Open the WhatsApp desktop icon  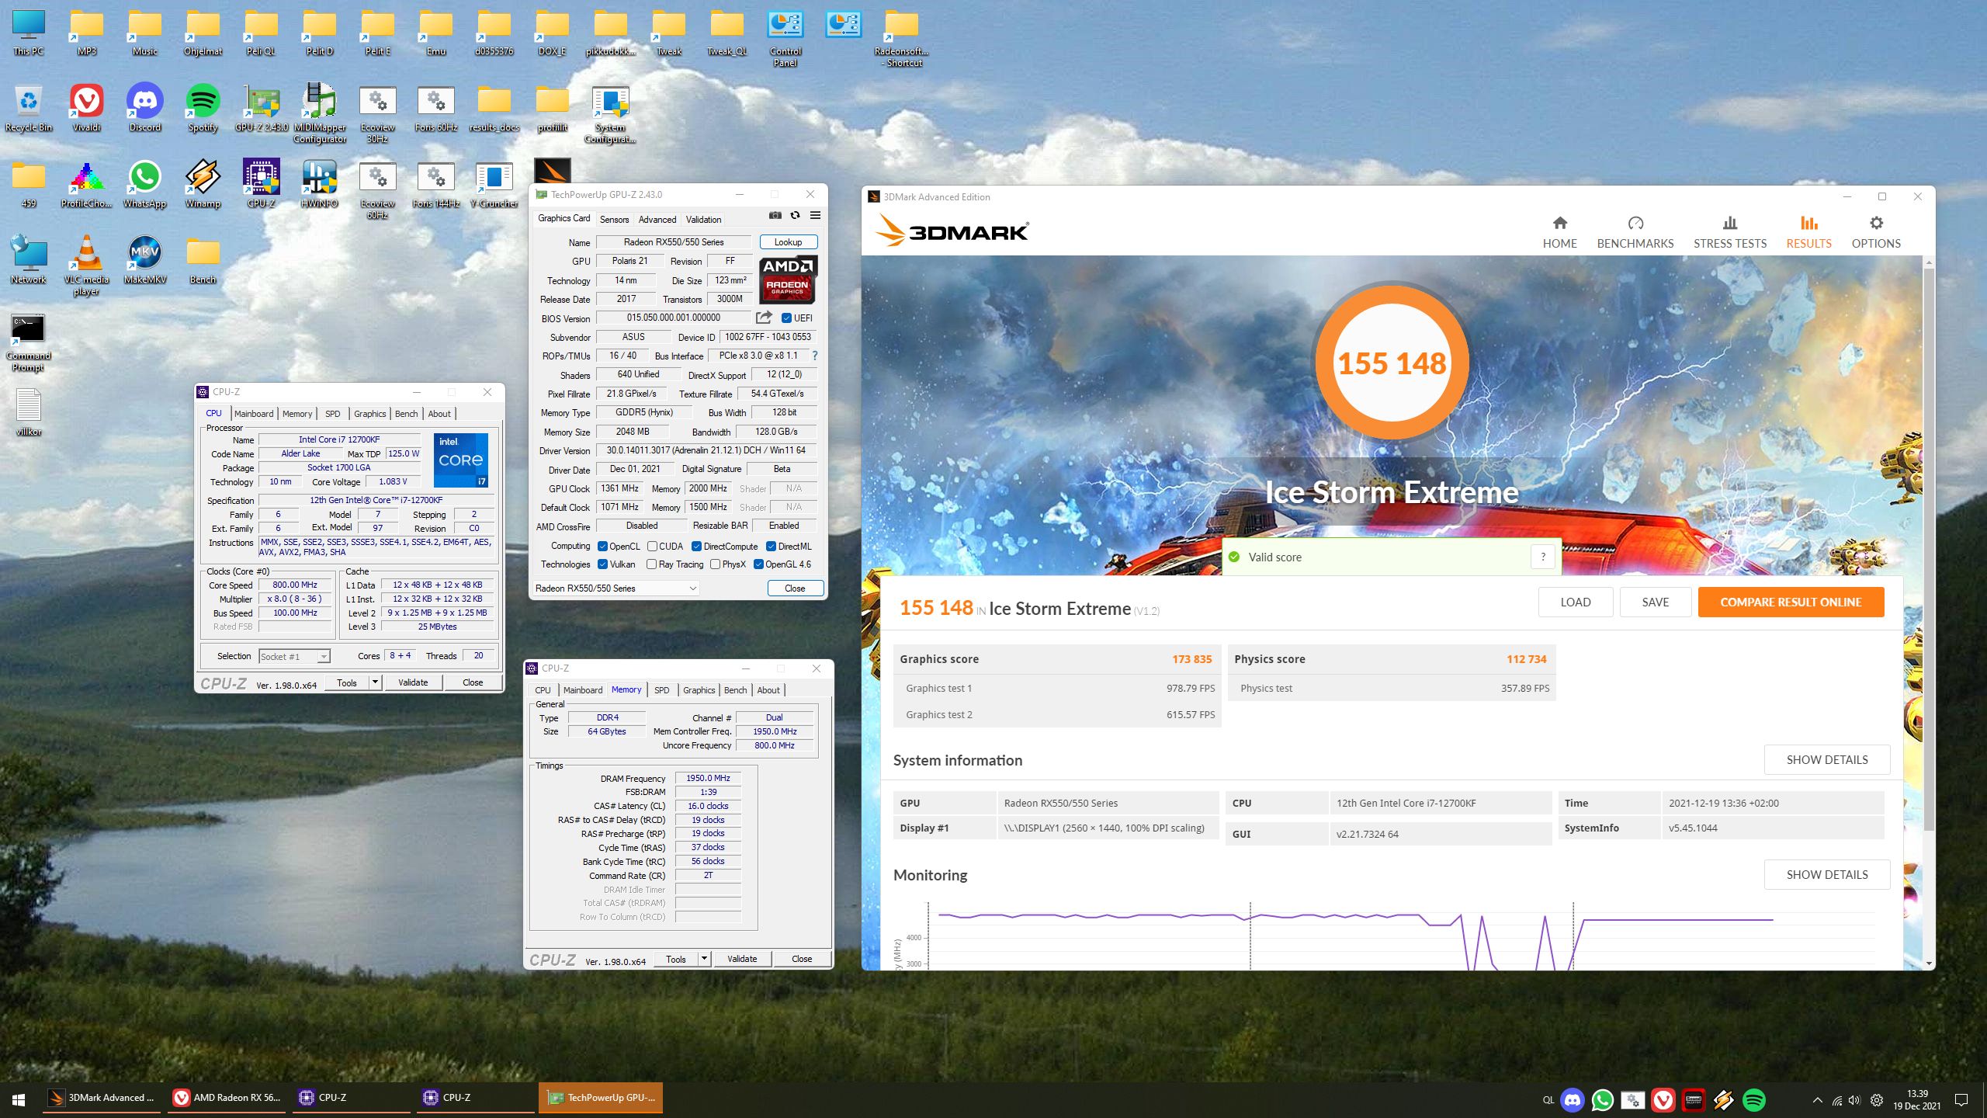[144, 185]
